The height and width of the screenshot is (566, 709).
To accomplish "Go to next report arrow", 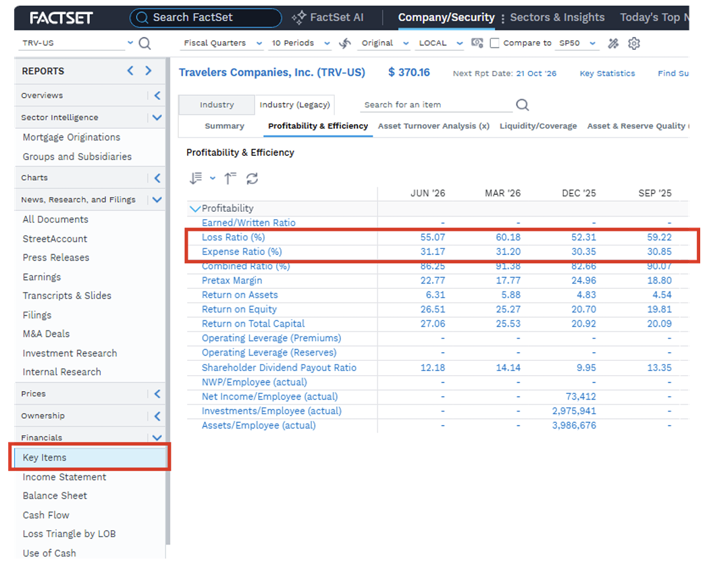I will [x=149, y=70].
